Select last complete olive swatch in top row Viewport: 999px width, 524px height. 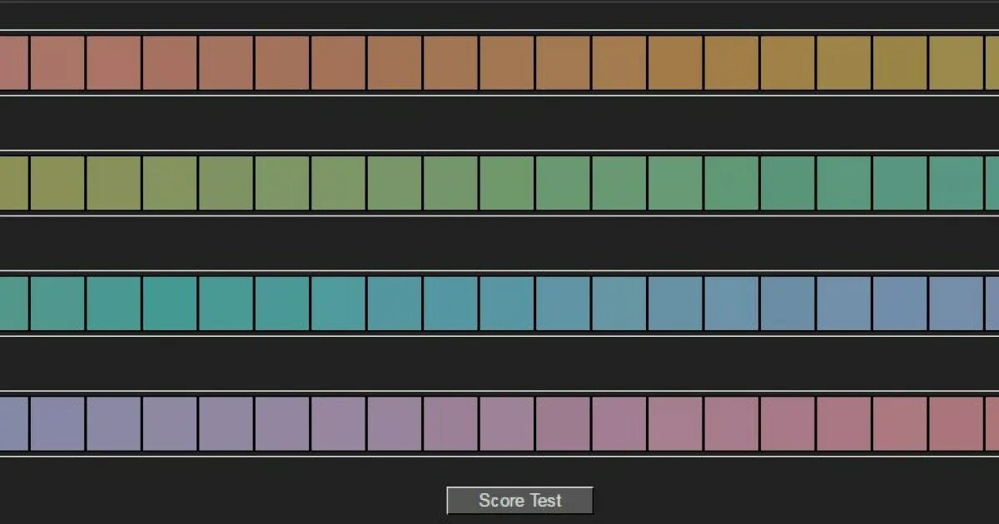(x=956, y=62)
